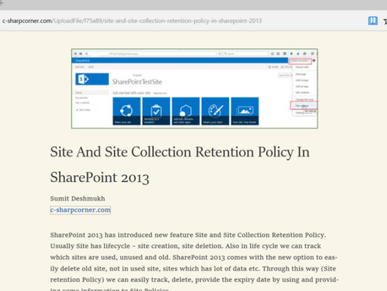This screenshot has width=387, height=291.
Task: Click the paragraph beginning 'SharePoint 2013 has introduced'
Action: tap(194, 262)
